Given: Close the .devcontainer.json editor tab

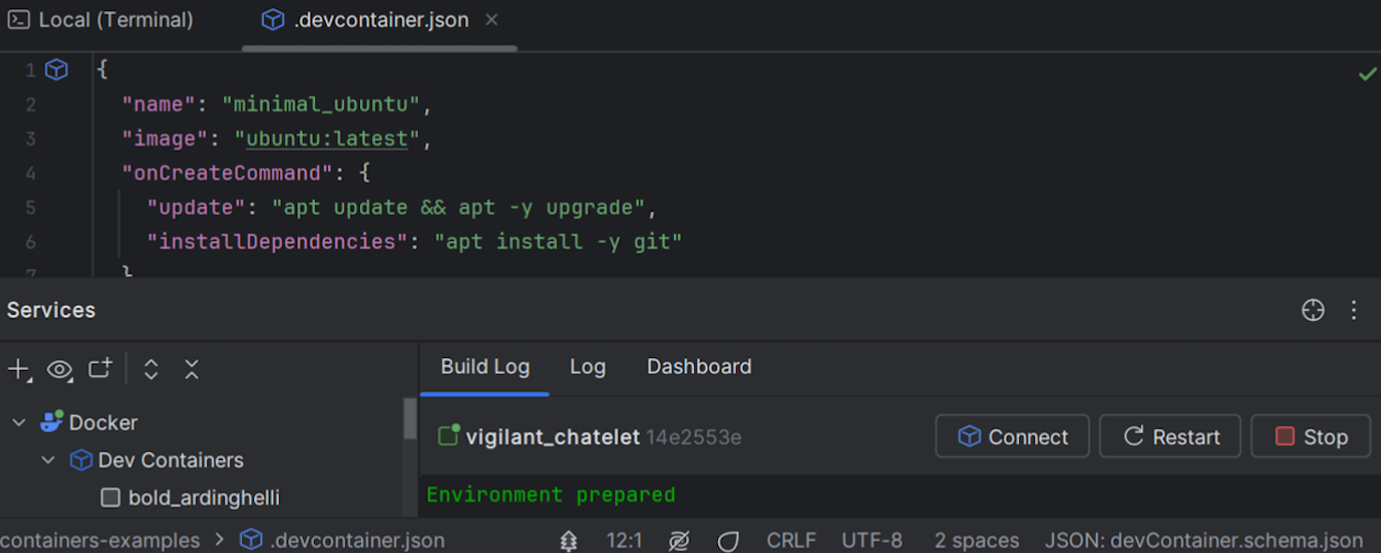Looking at the screenshot, I should [x=492, y=19].
